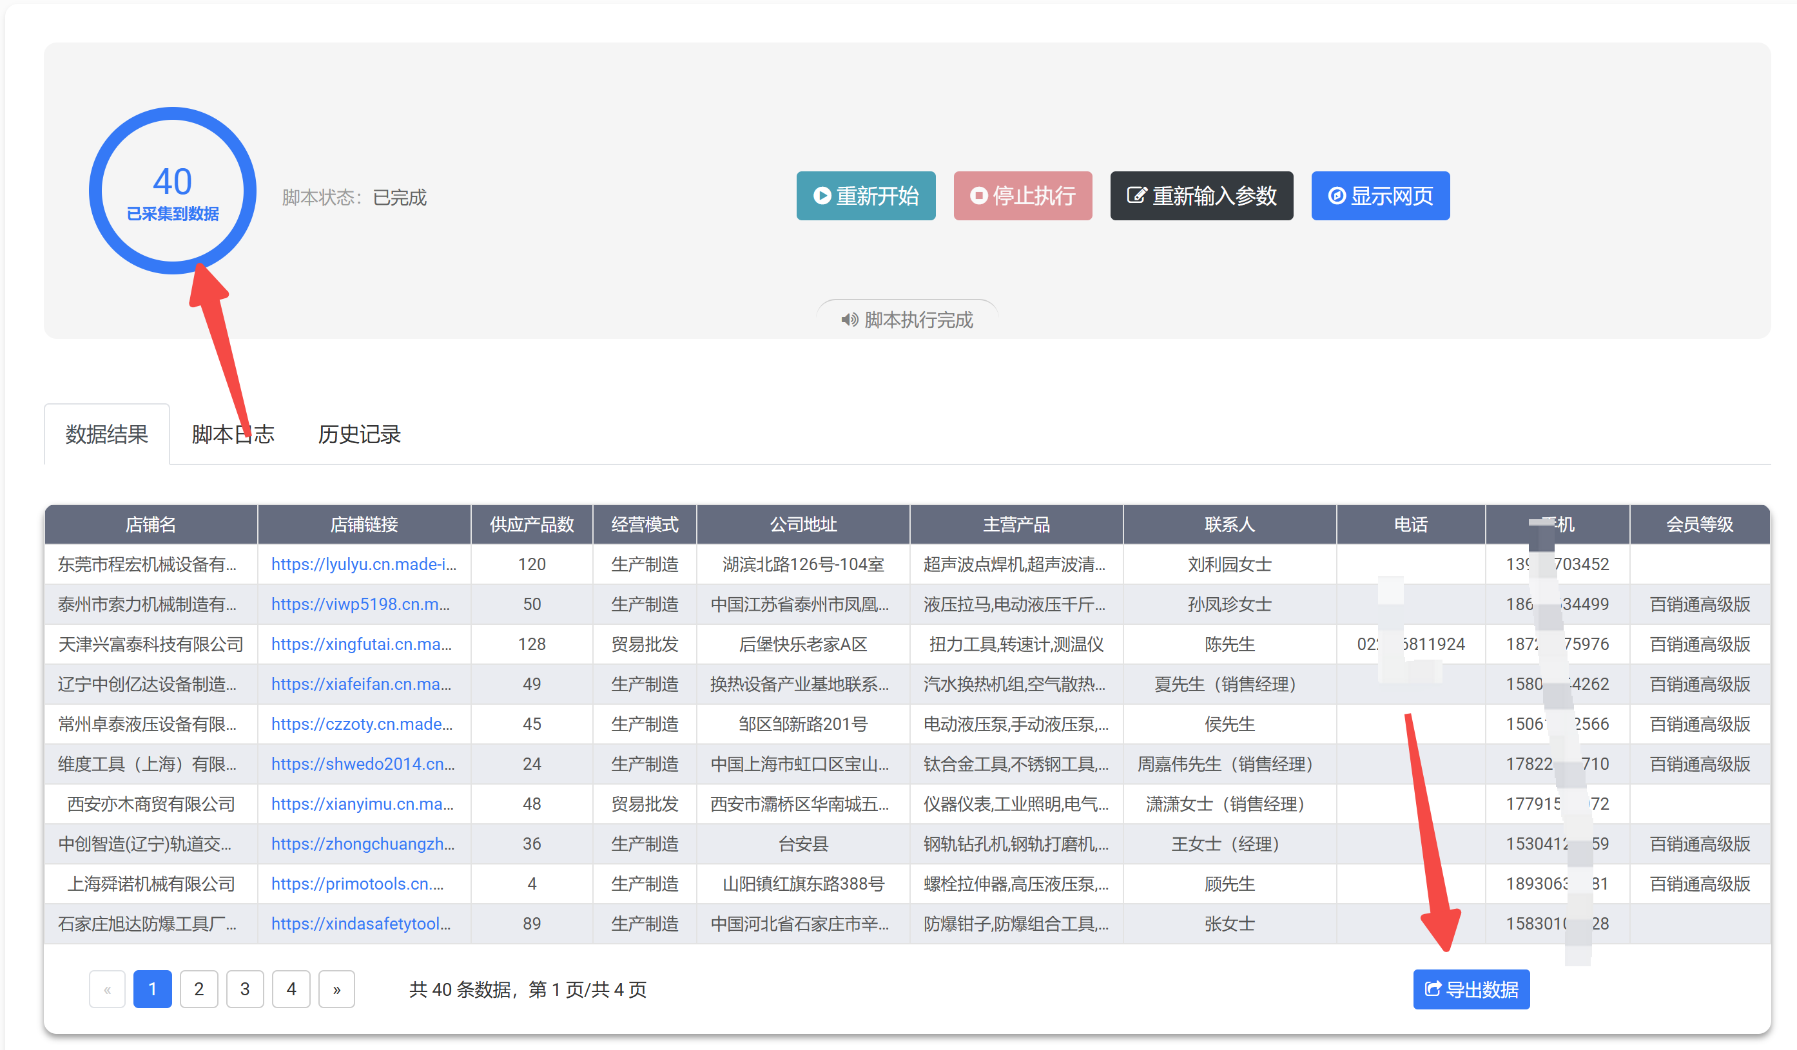Viewport: 1797px width, 1050px height.
Task: Open the xingfutai.cn.ma... store link
Action: click(x=361, y=644)
